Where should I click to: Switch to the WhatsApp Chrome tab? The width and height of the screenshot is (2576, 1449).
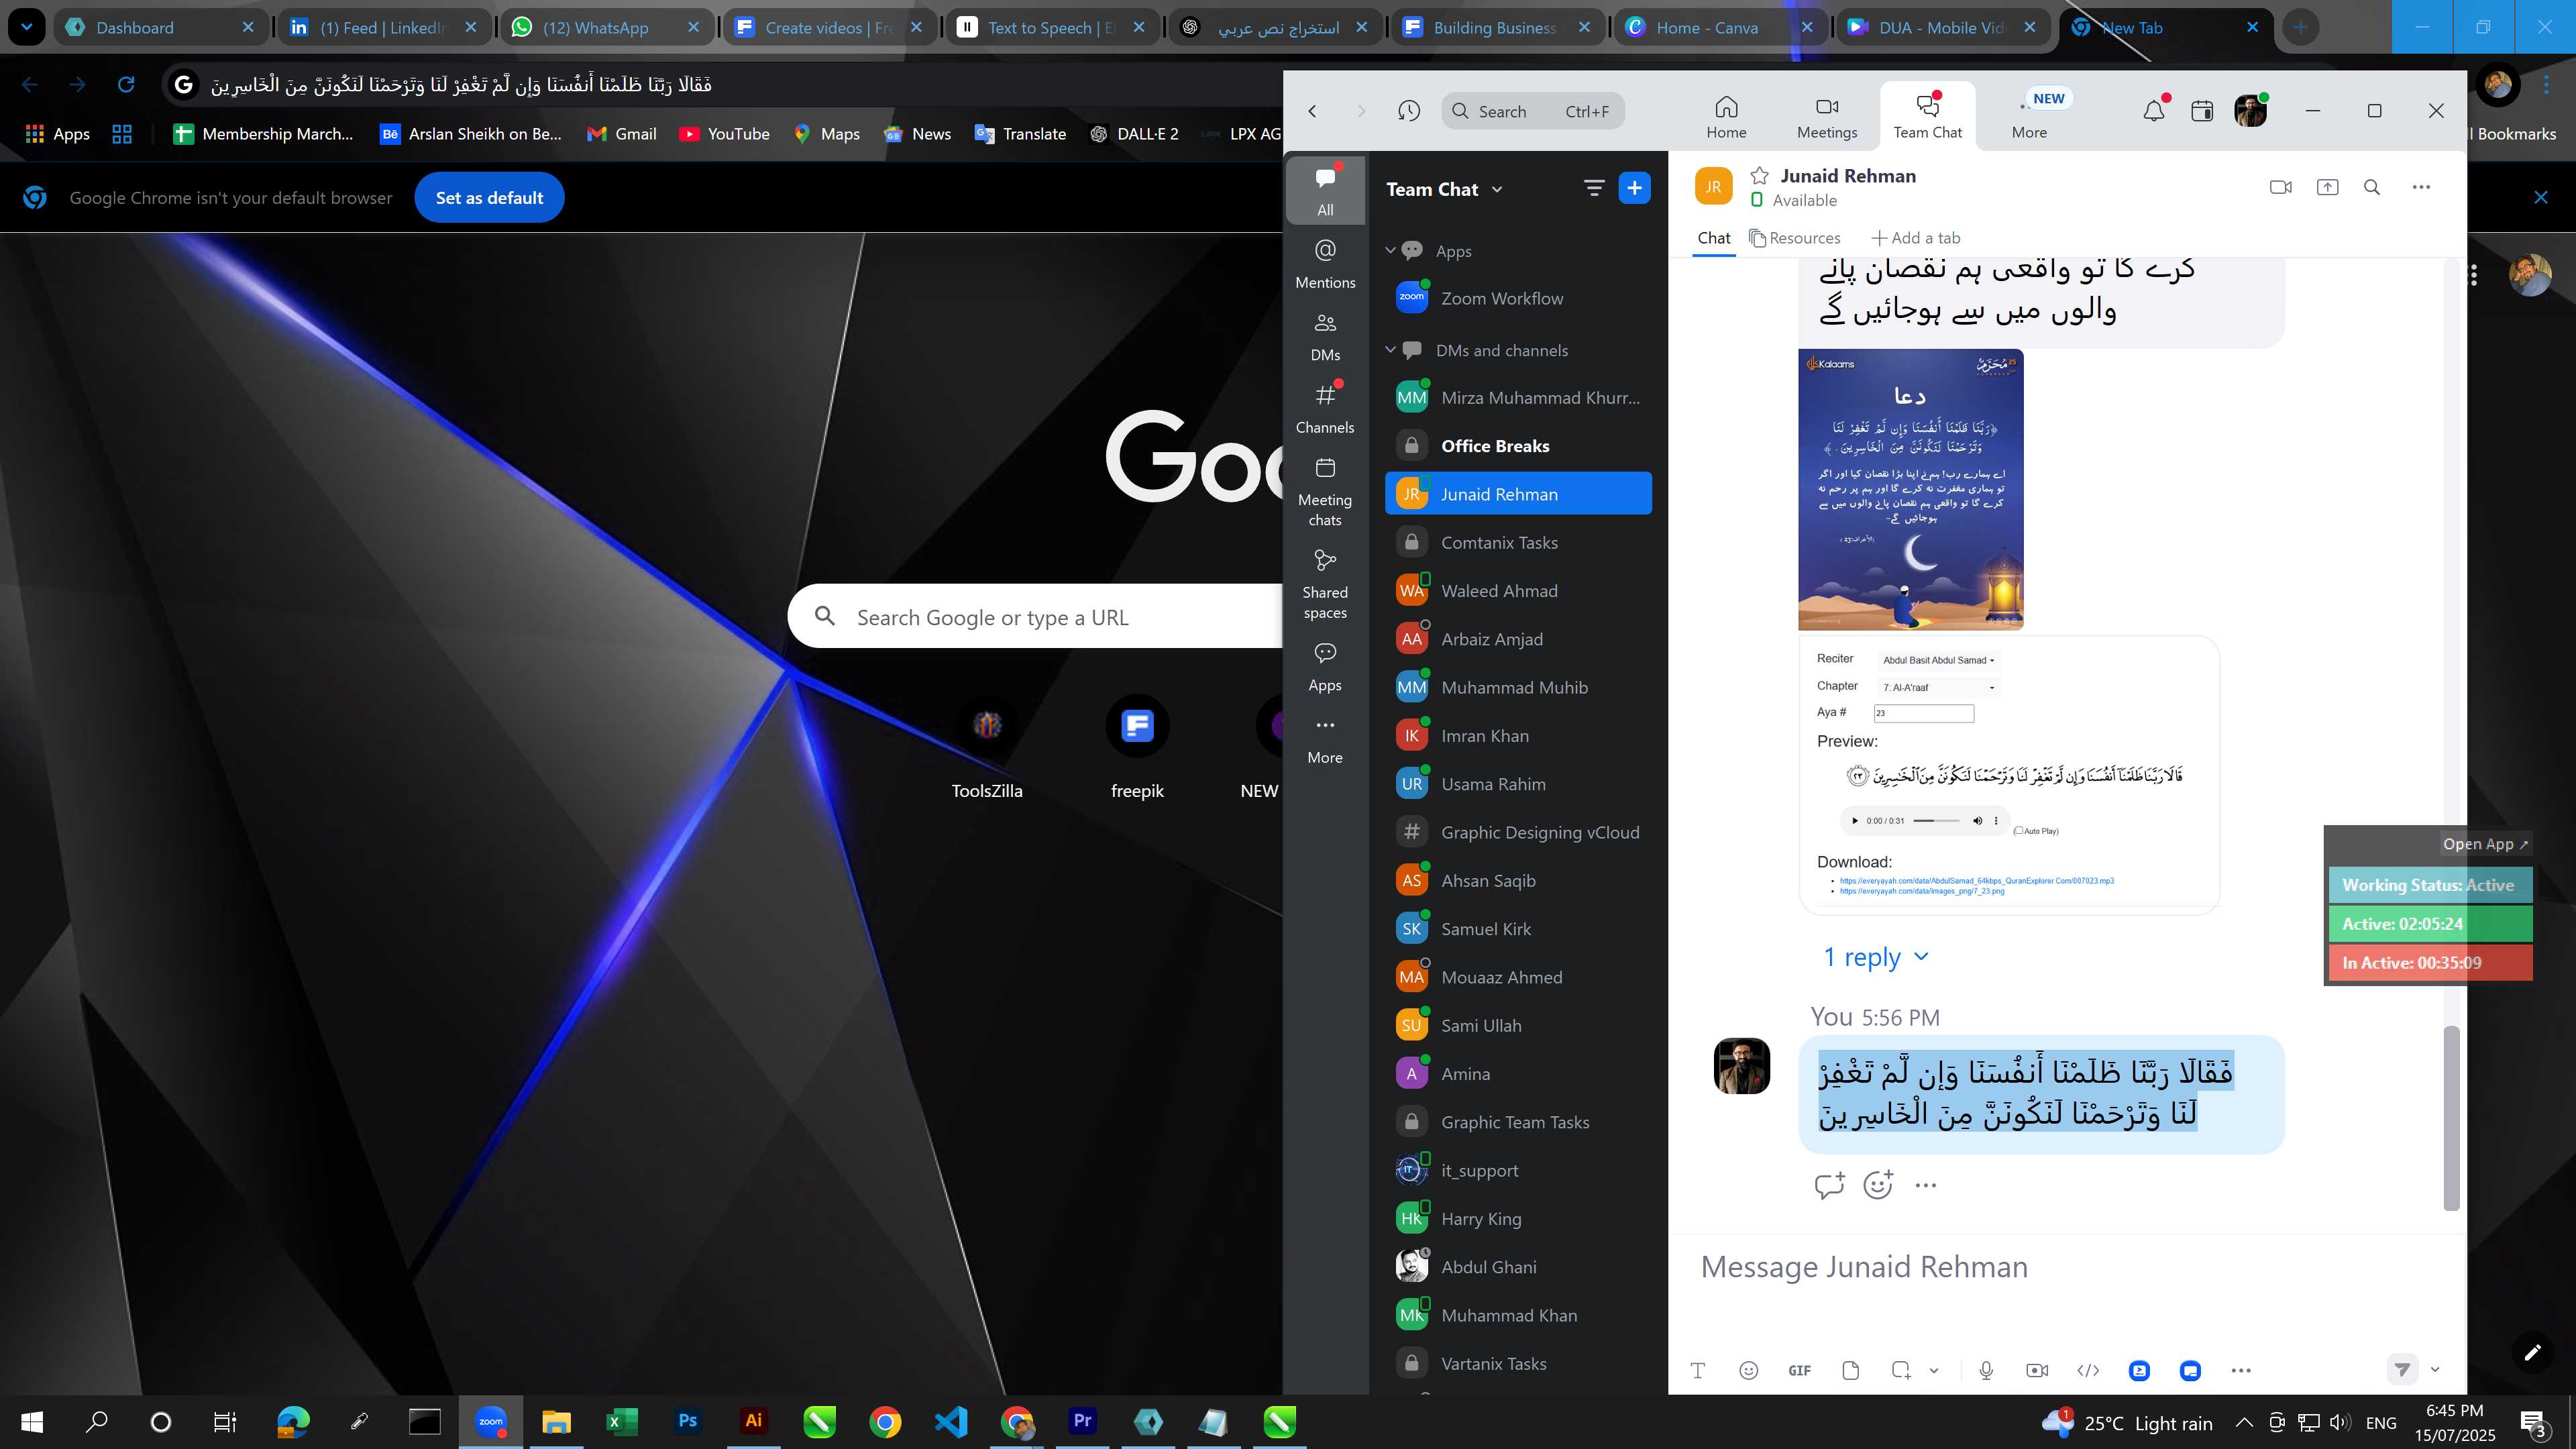(606, 27)
